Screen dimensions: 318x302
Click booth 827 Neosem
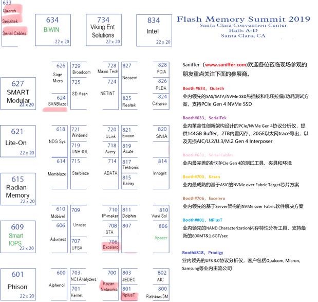[x=129, y=78]
